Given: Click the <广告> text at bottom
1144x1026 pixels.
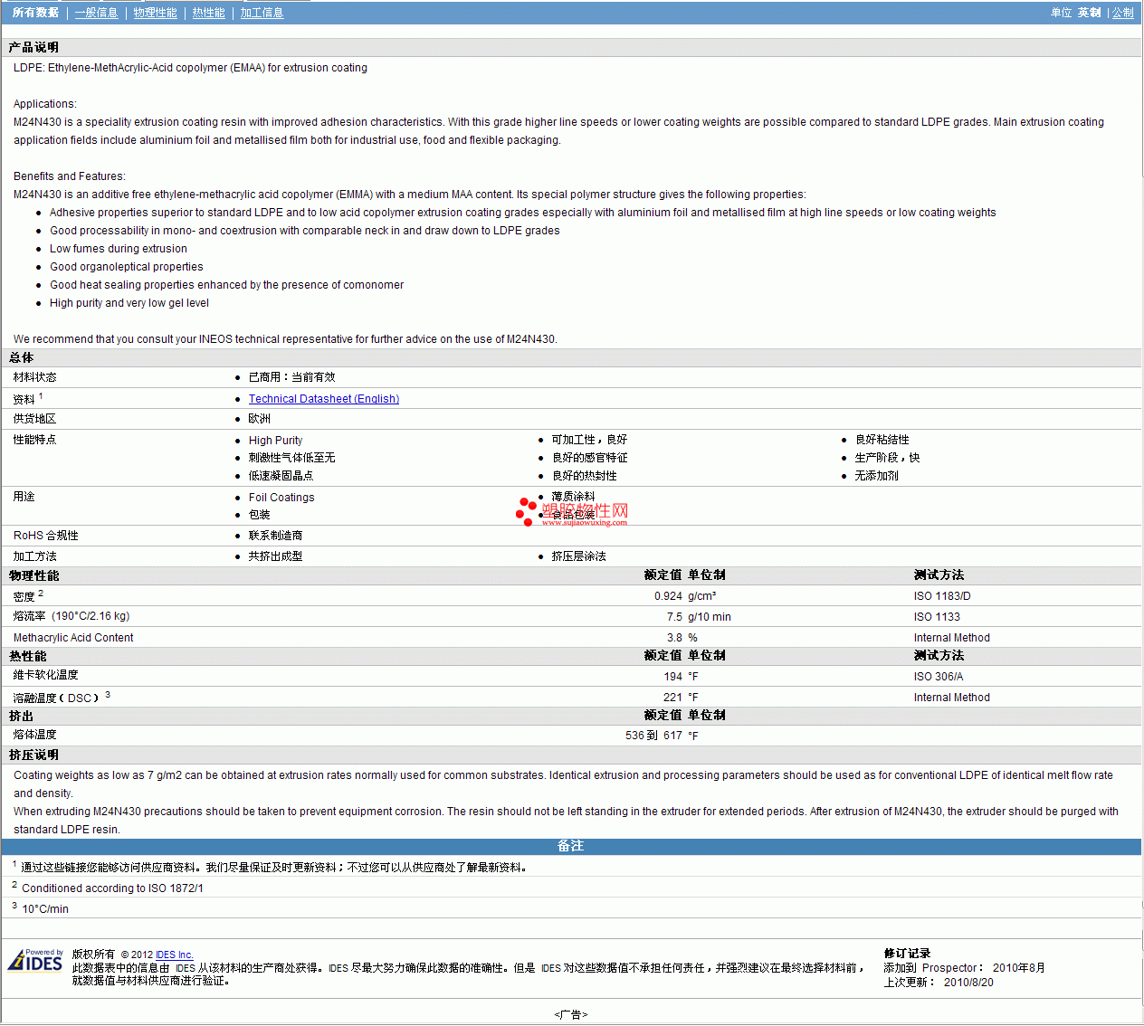Looking at the screenshot, I should coord(571,1015).
